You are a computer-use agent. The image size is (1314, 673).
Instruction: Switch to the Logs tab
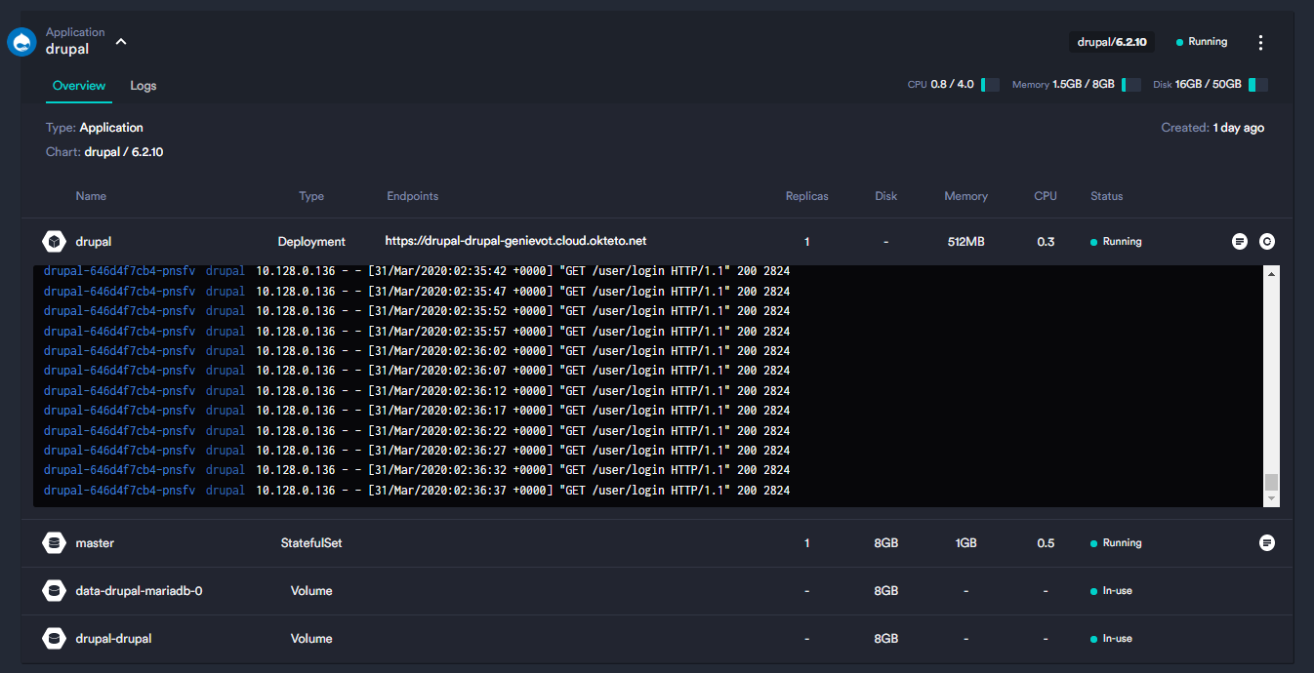144,86
